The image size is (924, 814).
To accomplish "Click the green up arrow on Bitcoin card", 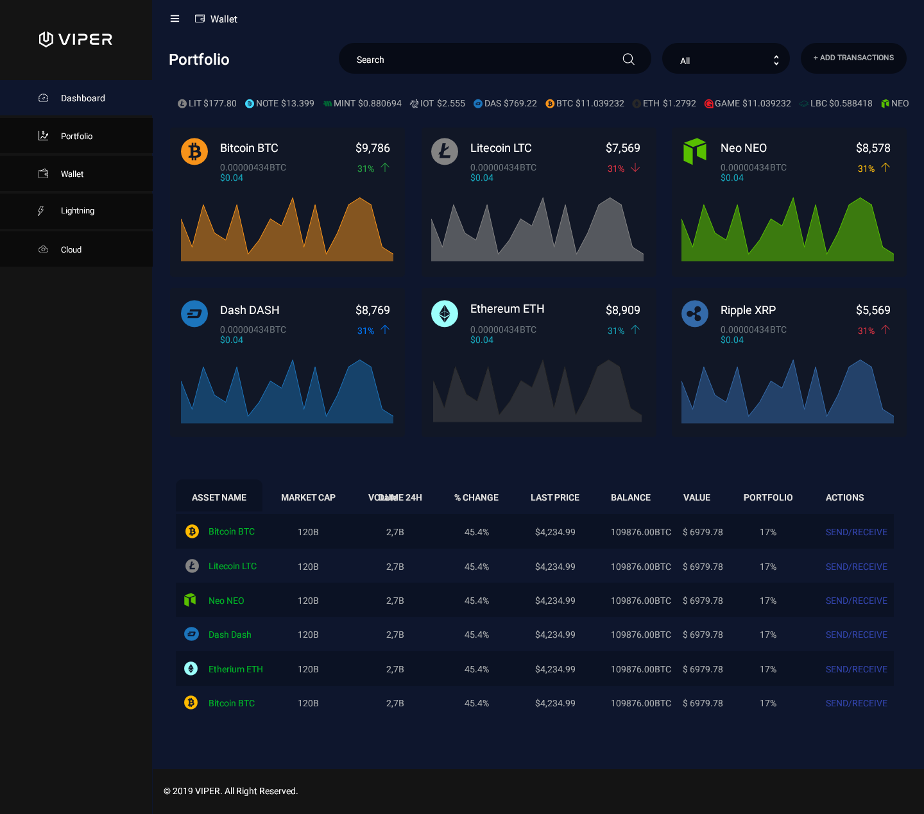I will point(385,167).
